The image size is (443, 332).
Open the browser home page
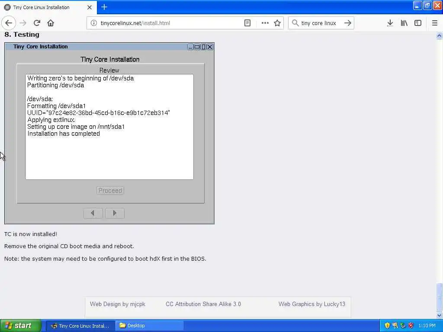pyautogui.click(x=51, y=23)
